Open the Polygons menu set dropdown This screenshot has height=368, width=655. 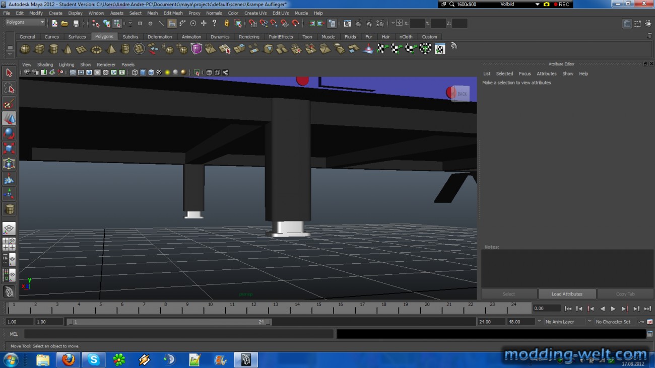click(25, 23)
